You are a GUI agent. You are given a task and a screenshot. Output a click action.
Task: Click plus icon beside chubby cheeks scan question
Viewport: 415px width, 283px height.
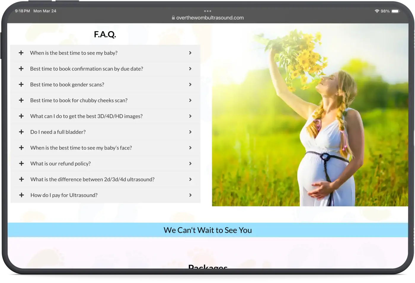click(21, 100)
